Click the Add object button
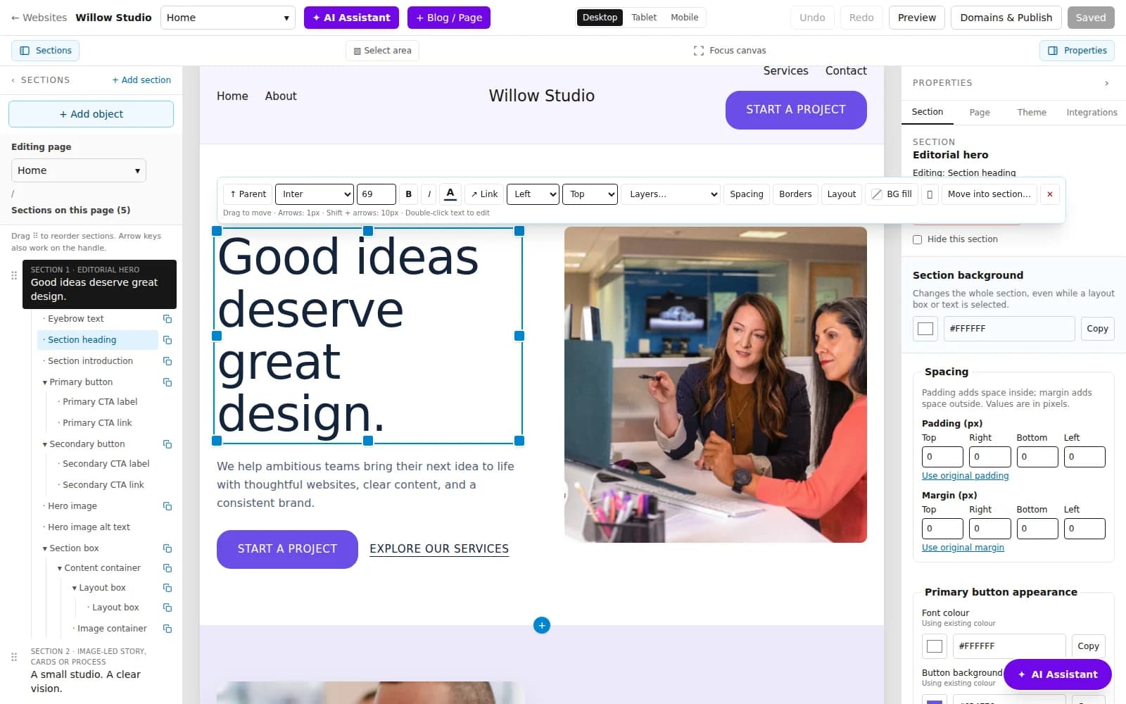The height and width of the screenshot is (704, 1126). coord(91,114)
